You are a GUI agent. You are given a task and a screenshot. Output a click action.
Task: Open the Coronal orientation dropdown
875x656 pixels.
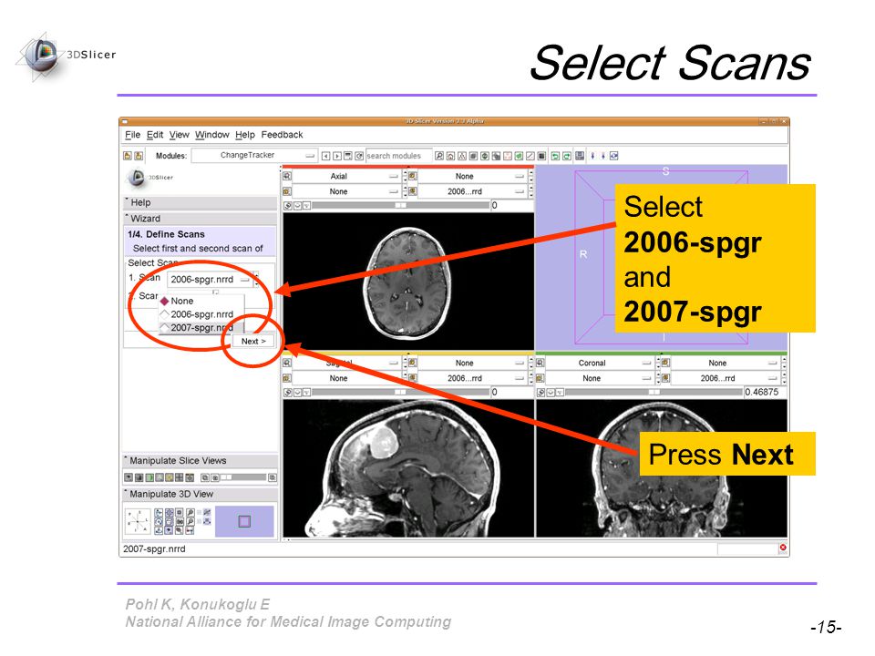tap(599, 363)
